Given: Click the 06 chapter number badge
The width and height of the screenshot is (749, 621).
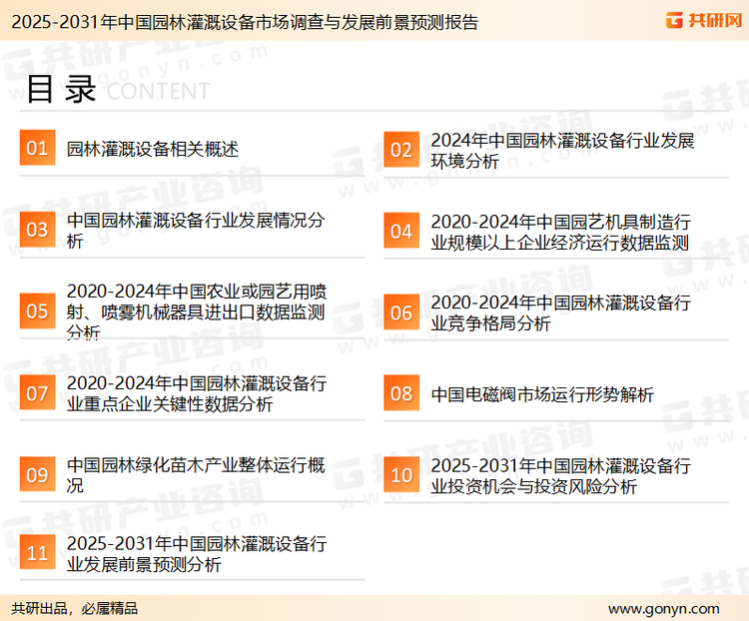Looking at the screenshot, I should pyautogui.click(x=400, y=312).
